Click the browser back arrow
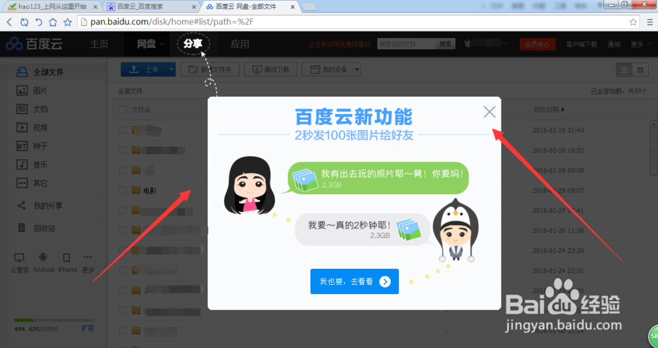Screen dimensions: 658x348 pos(9,22)
